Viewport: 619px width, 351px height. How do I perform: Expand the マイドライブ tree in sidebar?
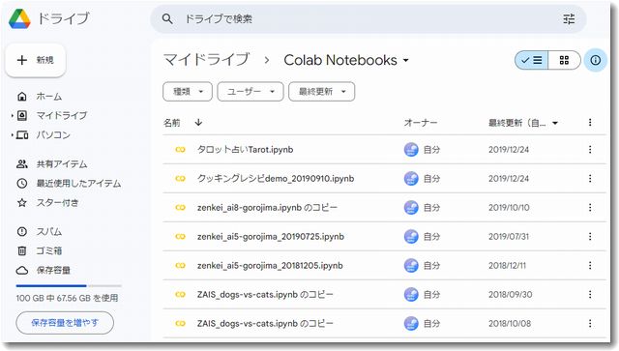(x=13, y=116)
